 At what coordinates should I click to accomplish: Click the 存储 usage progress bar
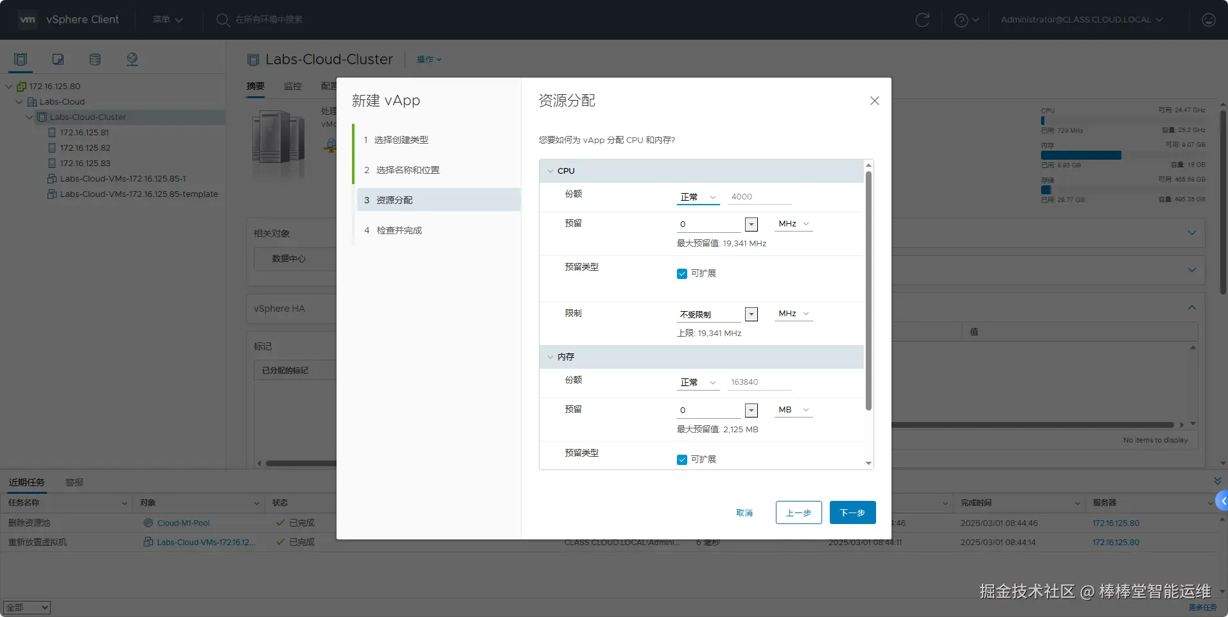tap(1123, 190)
